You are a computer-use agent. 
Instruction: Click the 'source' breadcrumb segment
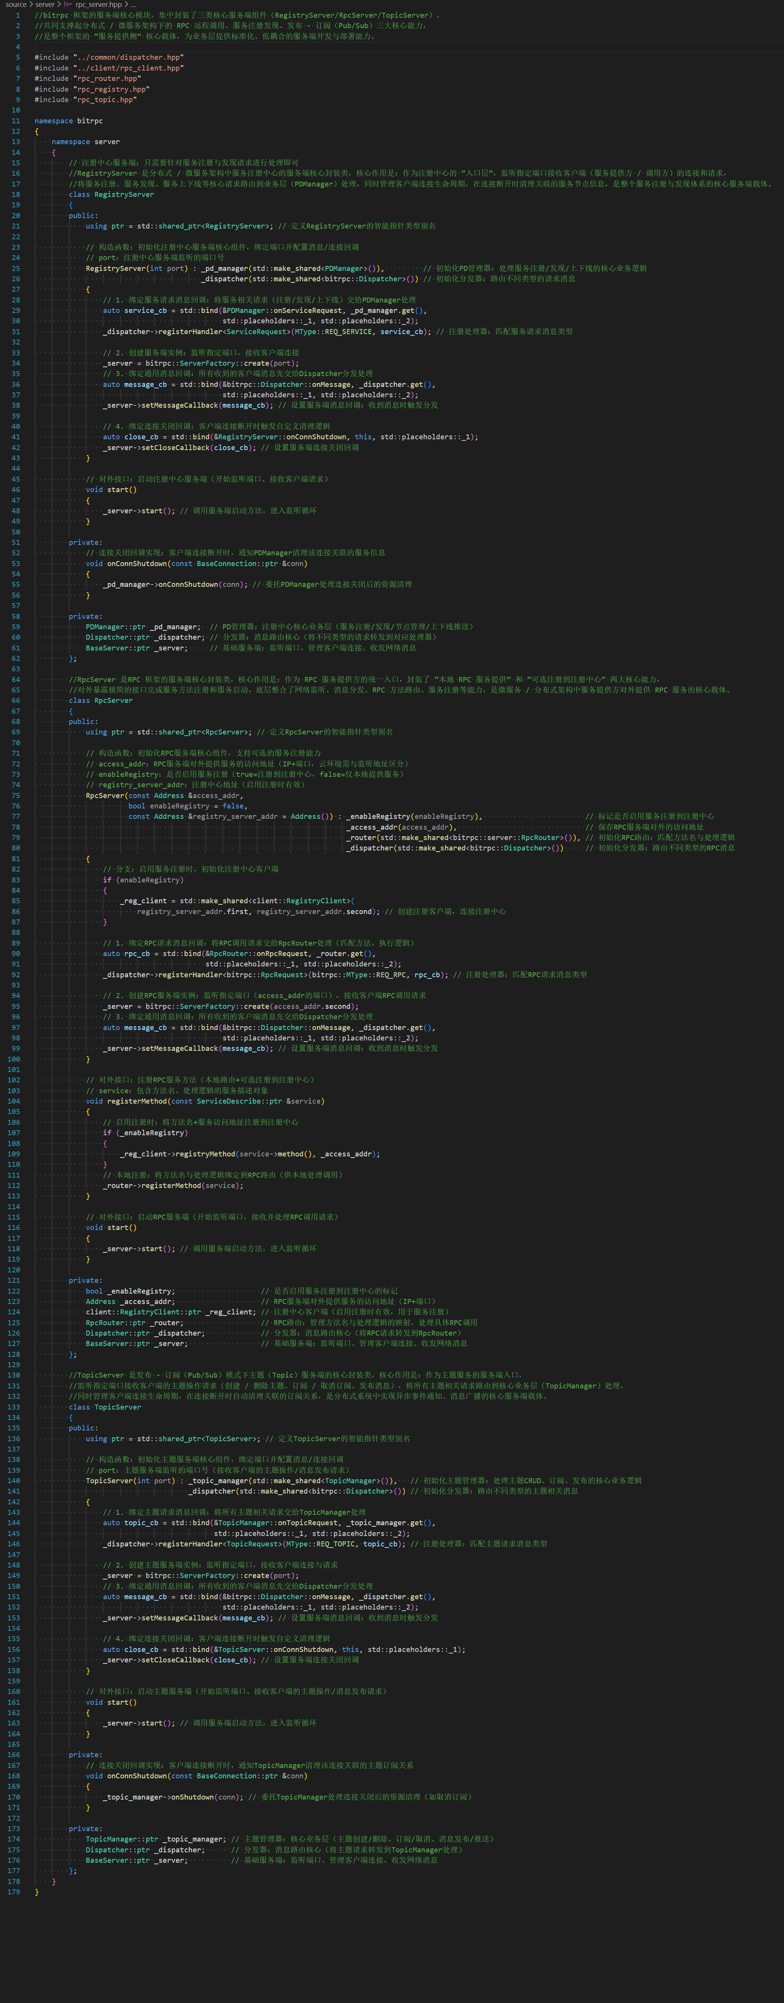15,5
